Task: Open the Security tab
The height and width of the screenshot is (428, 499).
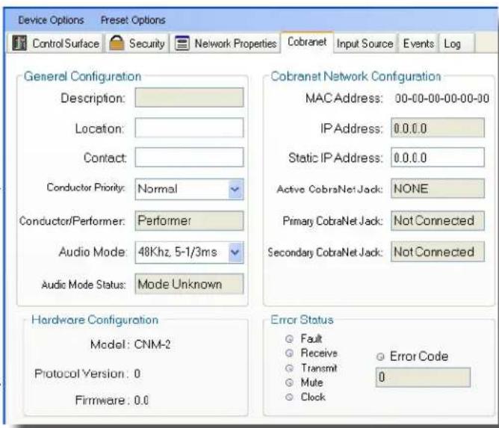Action: (137, 43)
